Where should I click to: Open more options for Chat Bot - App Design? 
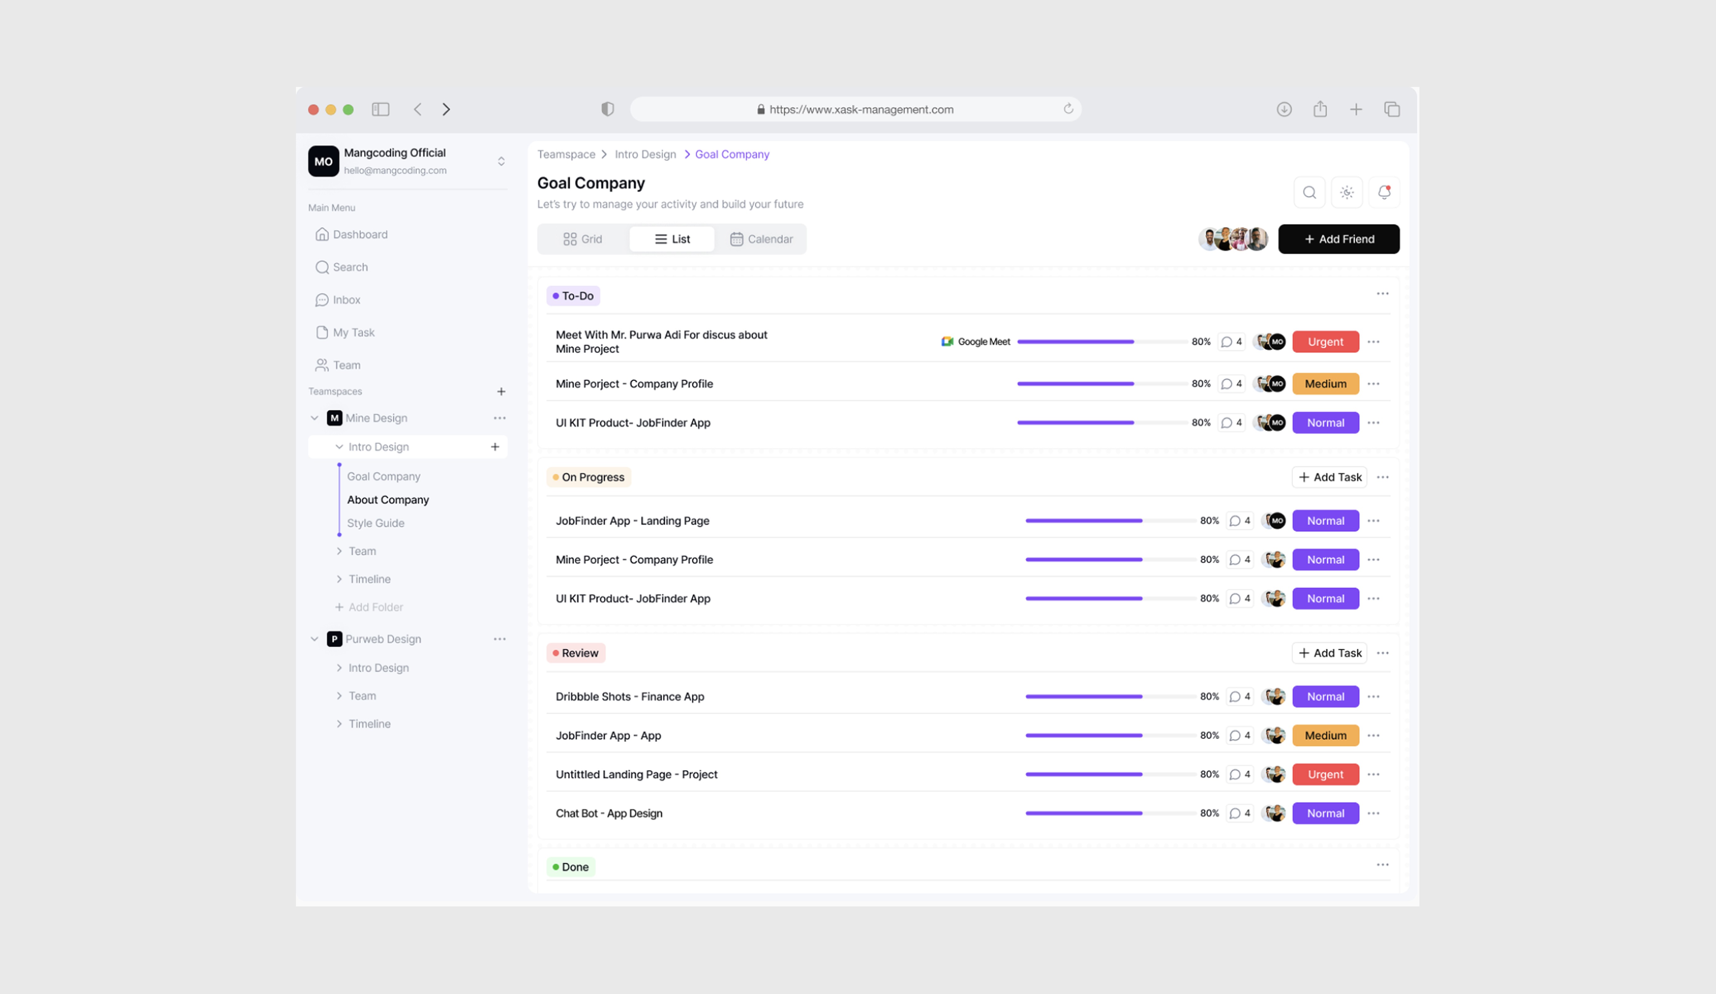[1373, 814]
